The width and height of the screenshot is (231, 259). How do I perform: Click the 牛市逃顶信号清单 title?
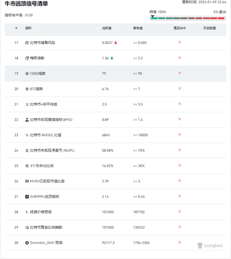(x=26, y=4)
